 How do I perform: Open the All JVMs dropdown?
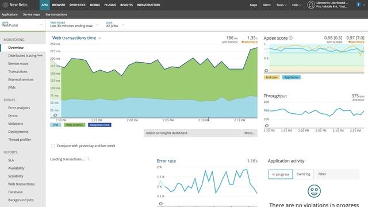(x=115, y=25)
